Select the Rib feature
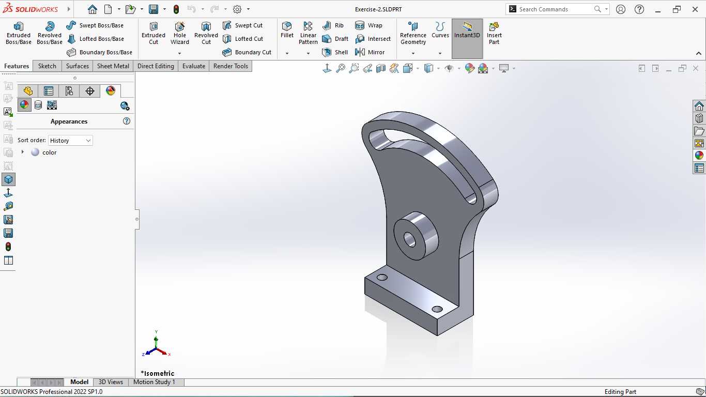 click(x=333, y=25)
